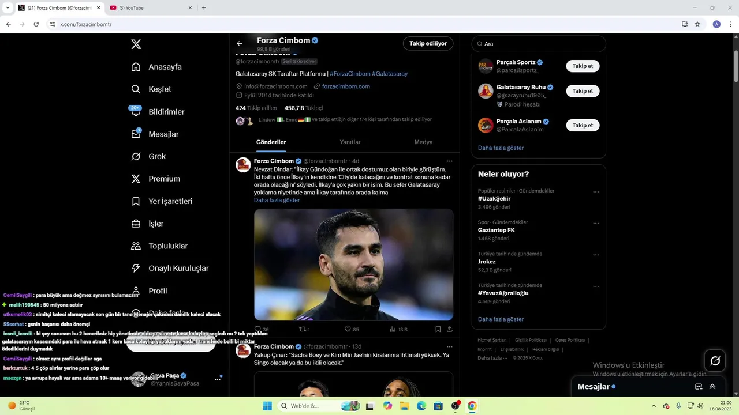Open Topluluklar communities
This screenshot has width=739, height=415.
[159, 246]
